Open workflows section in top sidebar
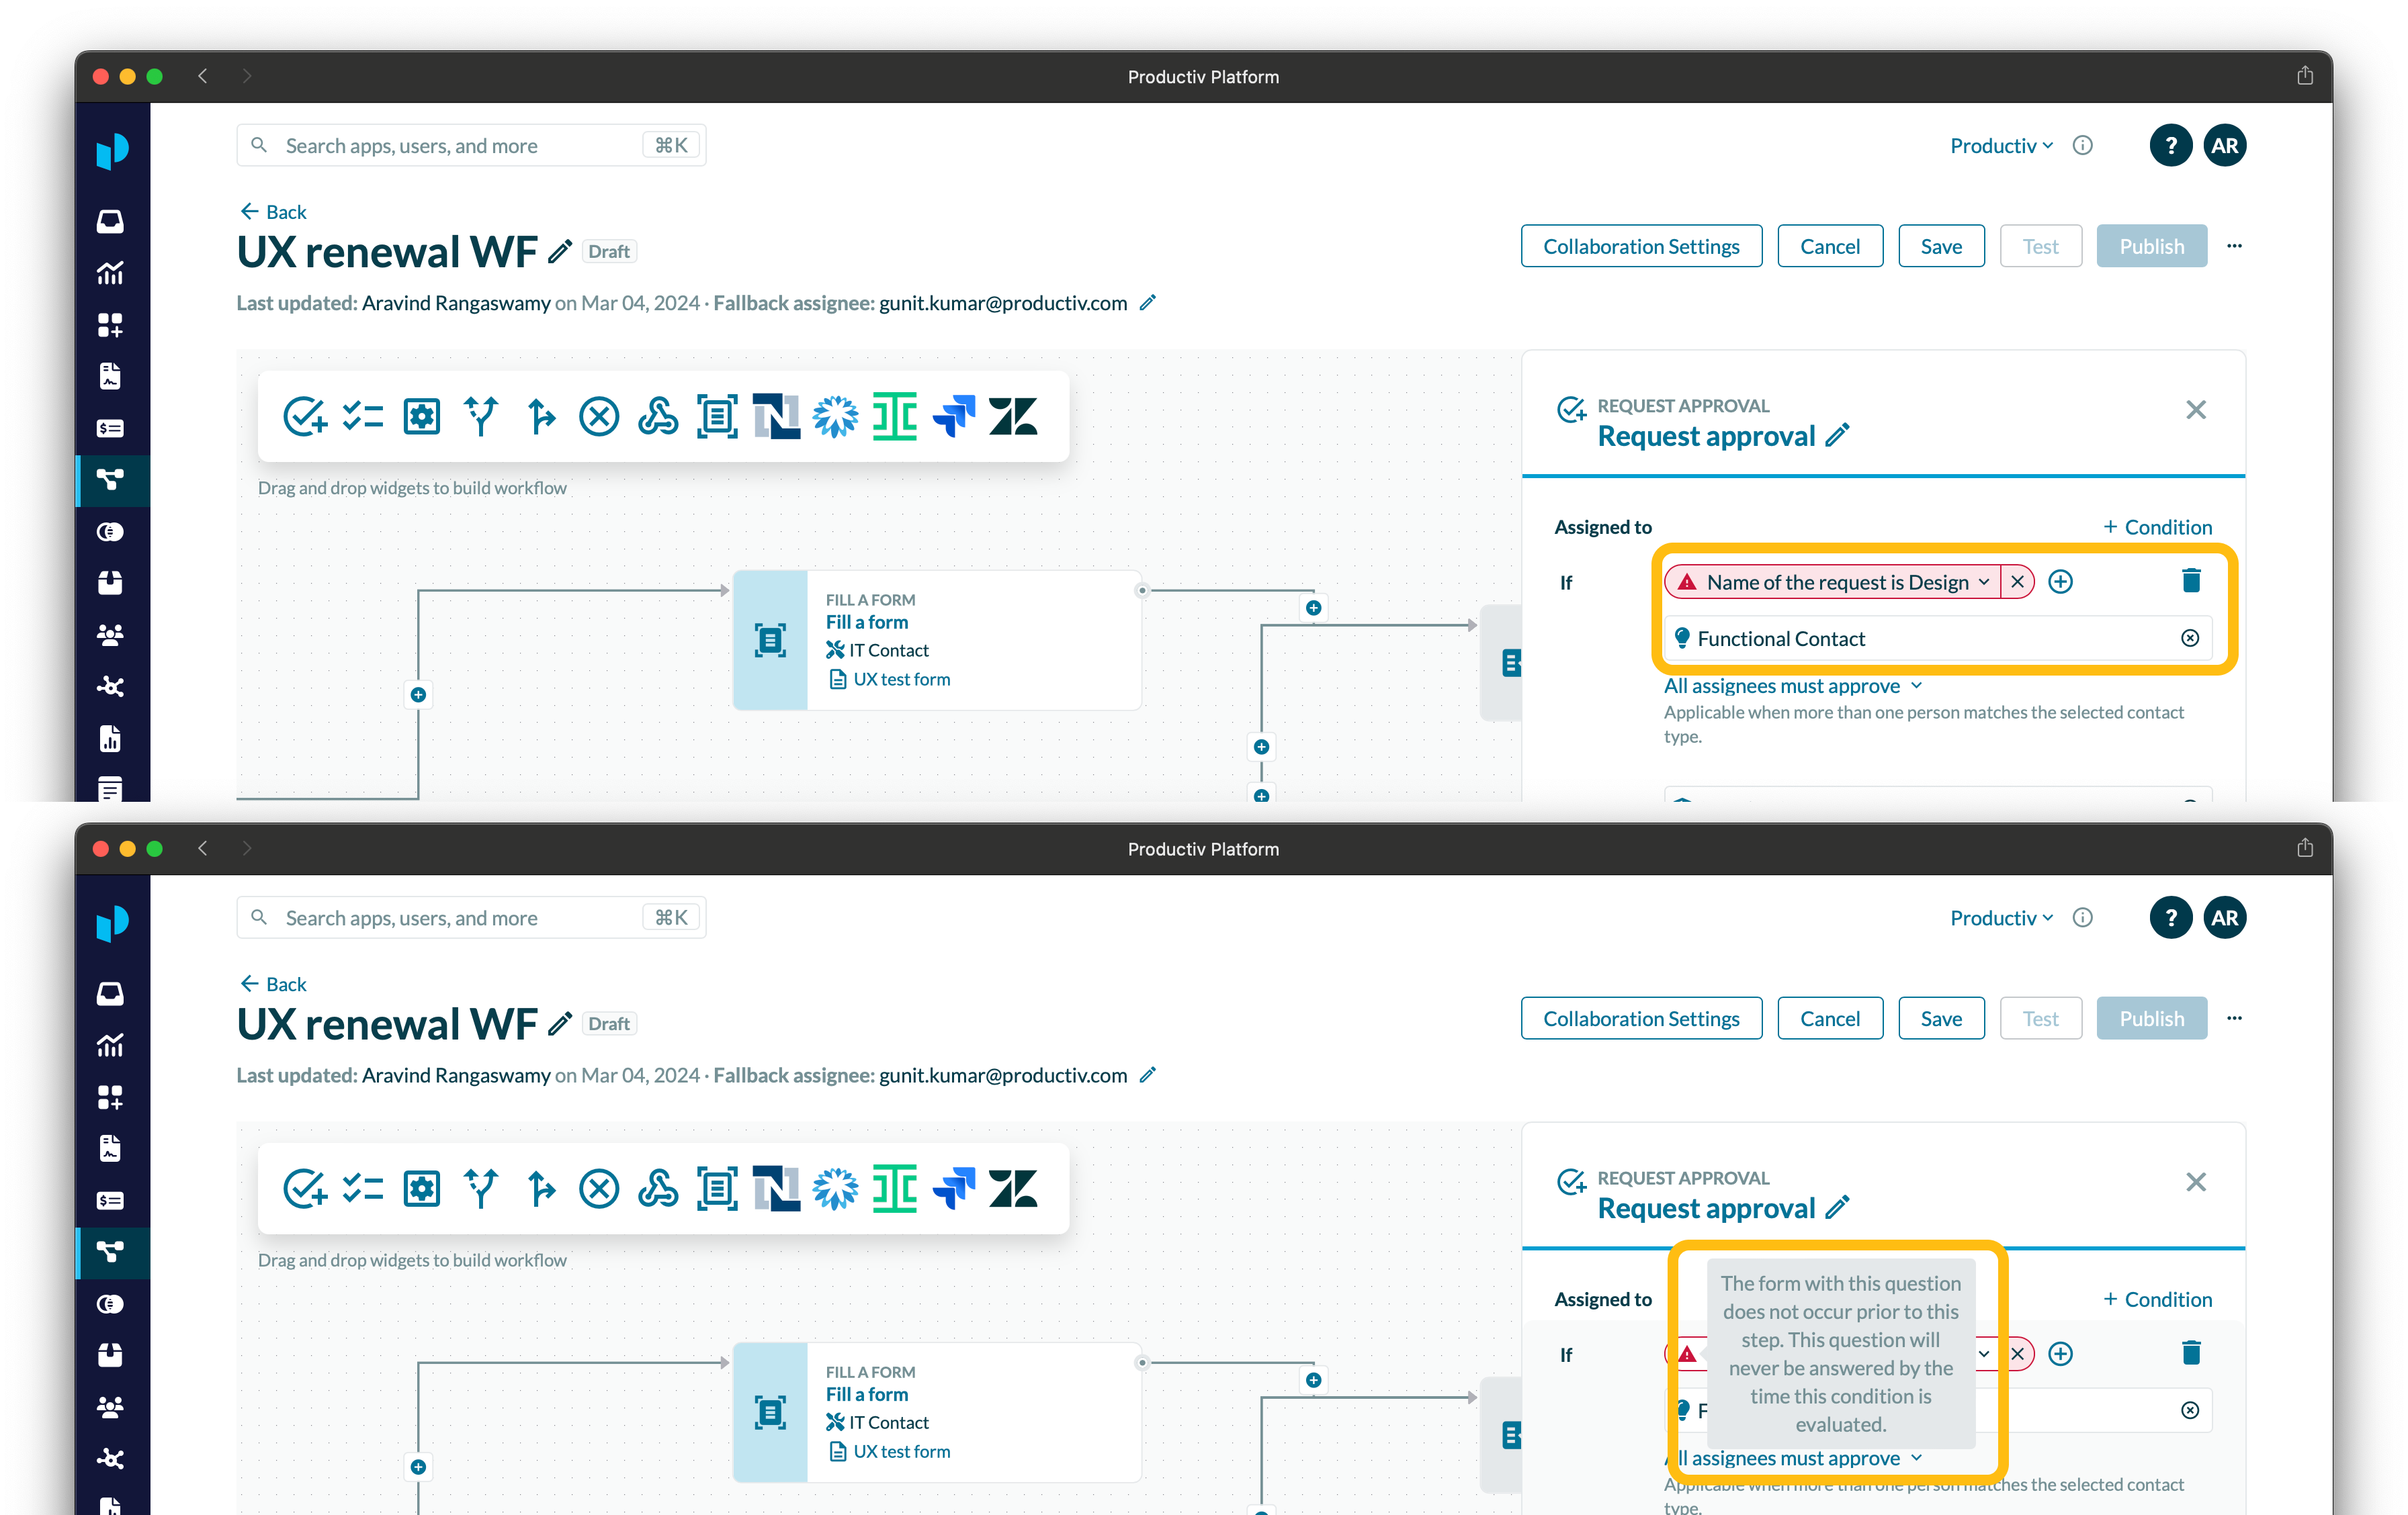This screenshot has height=1515, width=2408. 110,479
